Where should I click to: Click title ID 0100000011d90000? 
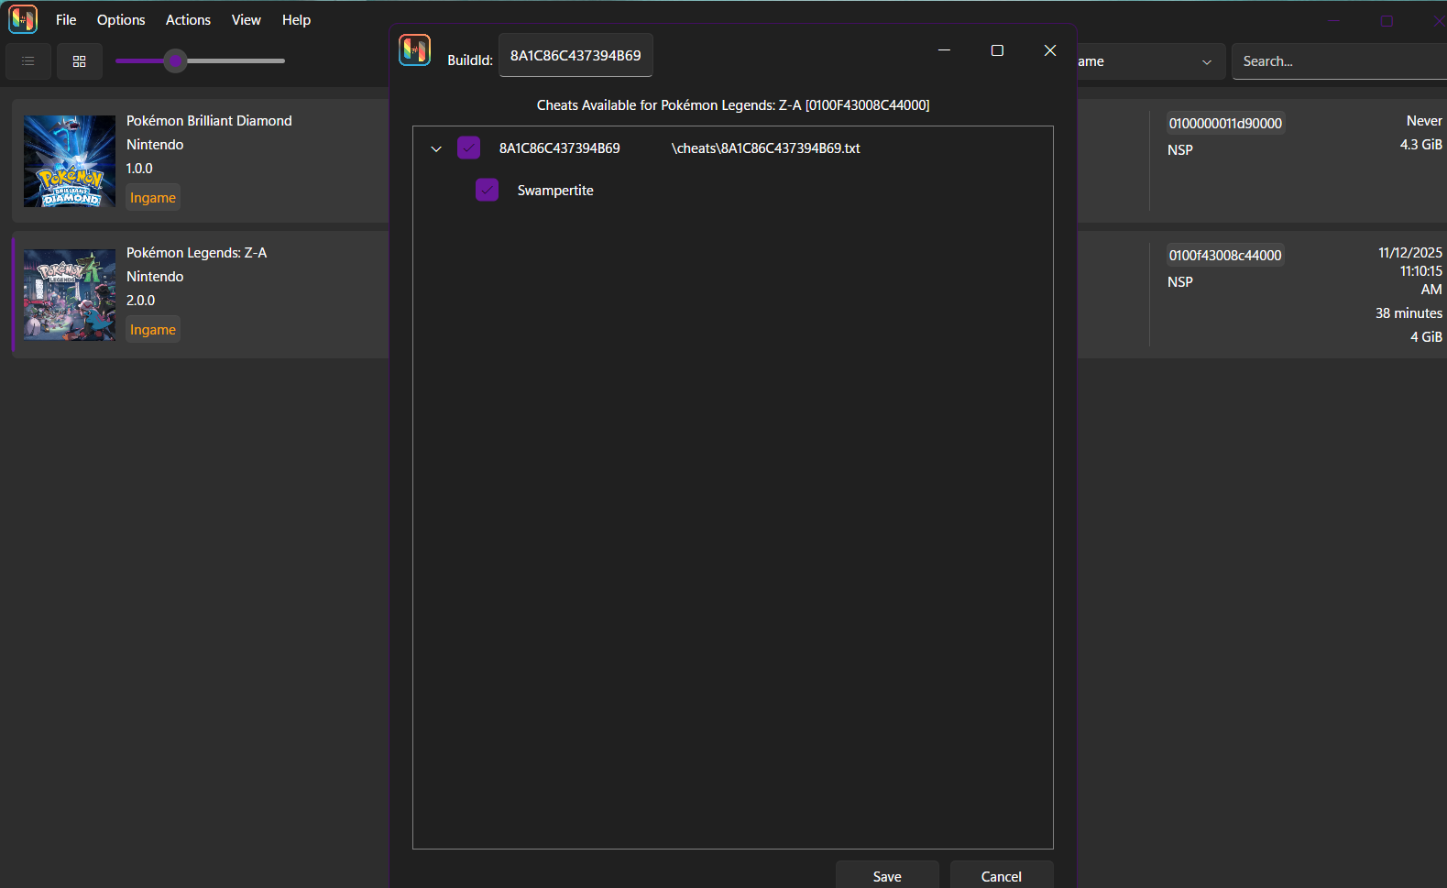(1225, 123)
